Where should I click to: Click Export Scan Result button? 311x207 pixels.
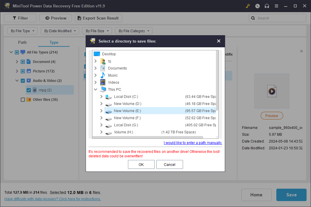pos(99,18)
